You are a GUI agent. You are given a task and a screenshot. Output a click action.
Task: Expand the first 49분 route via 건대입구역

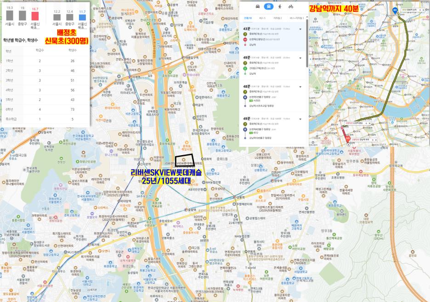click(x=300, y=58)
